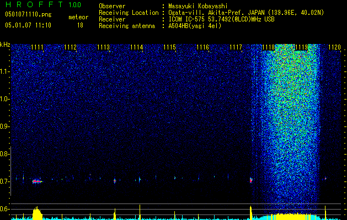
Task: Click antenna text A504HB(yagi 4el)
Action: [195, 26]
